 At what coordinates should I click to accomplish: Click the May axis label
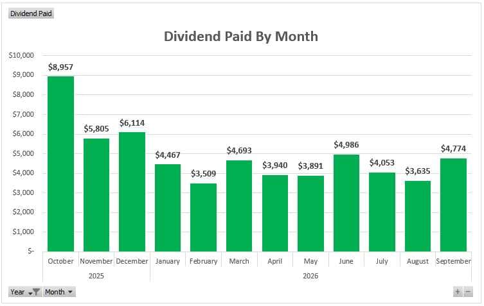point(310,261)
